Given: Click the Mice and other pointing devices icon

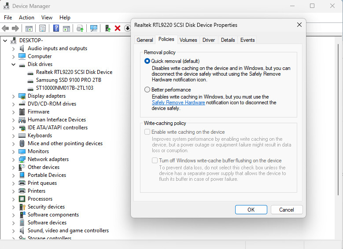Looking at the screenshot, I should [22, 143].
